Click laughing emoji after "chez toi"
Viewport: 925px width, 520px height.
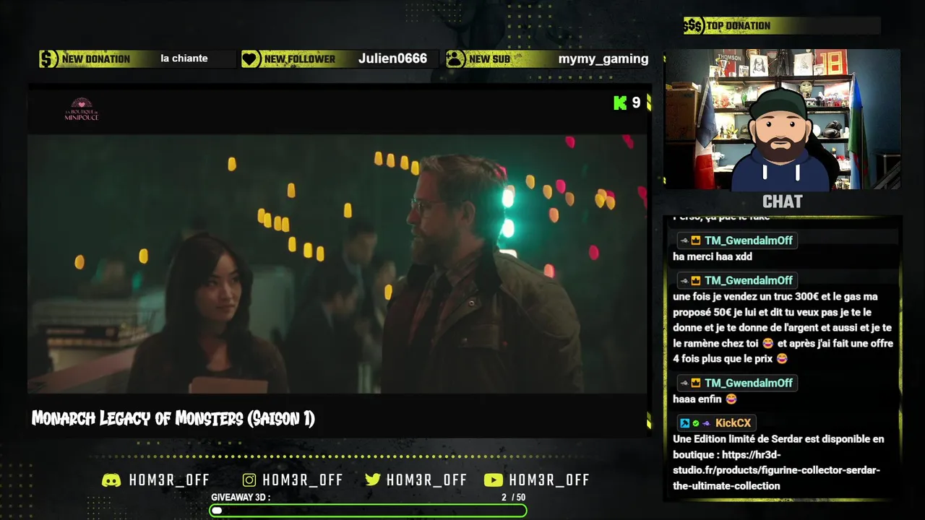click(768, 344)
